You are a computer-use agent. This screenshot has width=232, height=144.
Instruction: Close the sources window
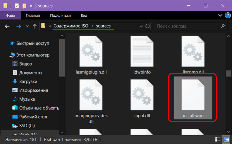[x=223, y=6]
